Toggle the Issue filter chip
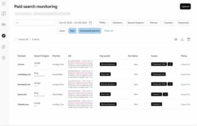The height and width of the screenshot is (126, 197). tap(62, 31)
